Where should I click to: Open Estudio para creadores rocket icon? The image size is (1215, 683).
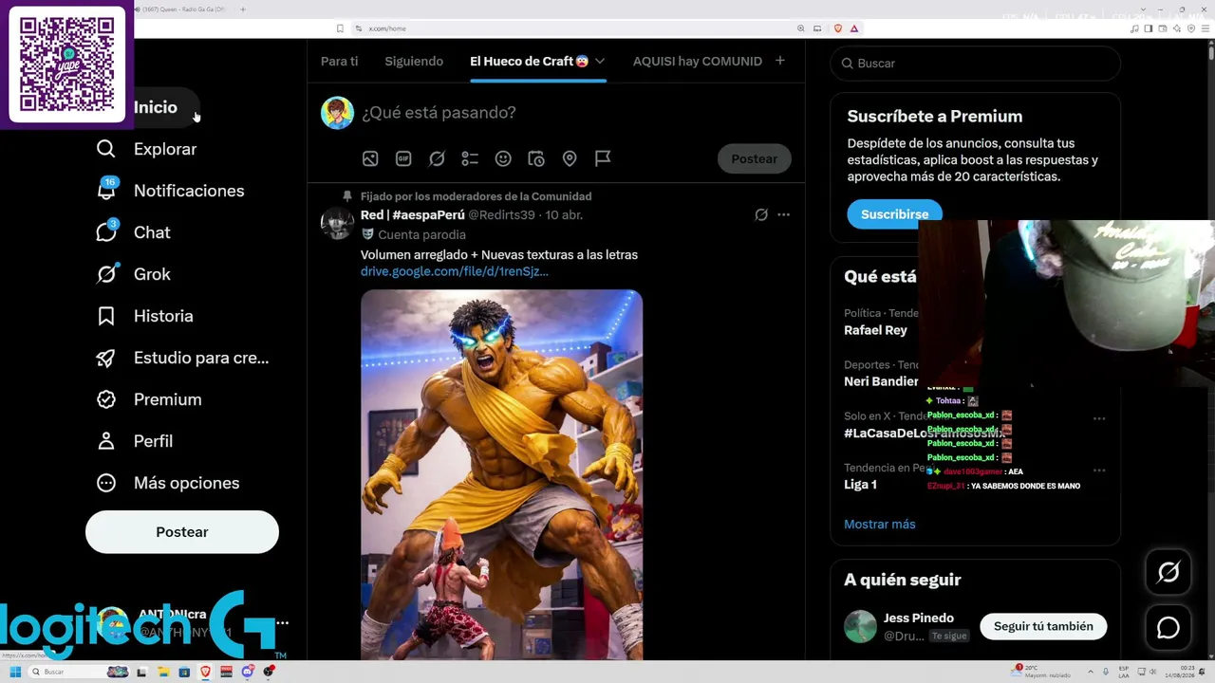(106, 358)
